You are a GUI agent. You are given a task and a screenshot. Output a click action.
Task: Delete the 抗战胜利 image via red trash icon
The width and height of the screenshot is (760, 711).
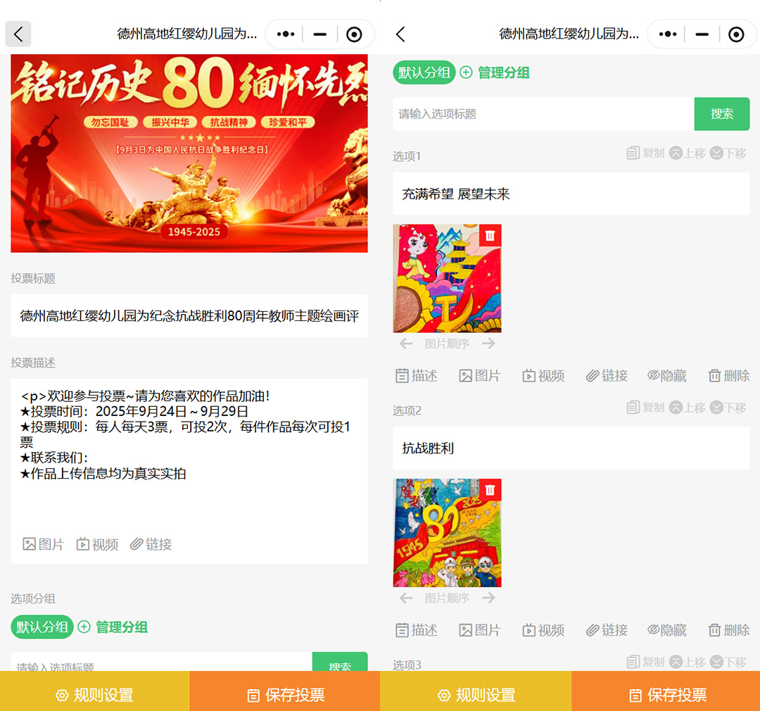tap(490, 490)
